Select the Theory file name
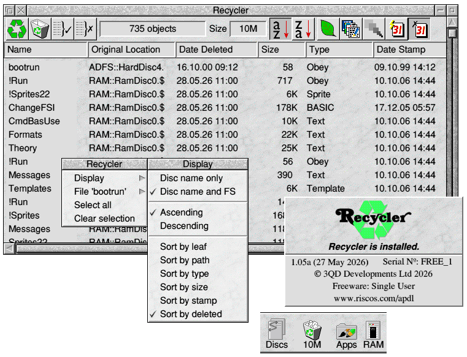 23,148
